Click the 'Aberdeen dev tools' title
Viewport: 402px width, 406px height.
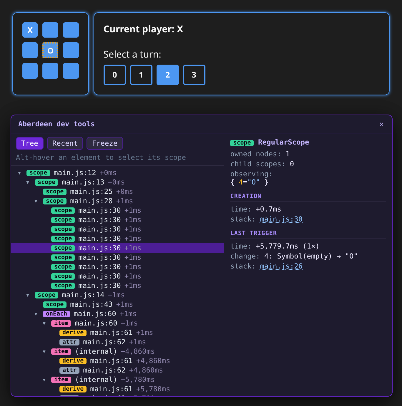pos(57,124)
